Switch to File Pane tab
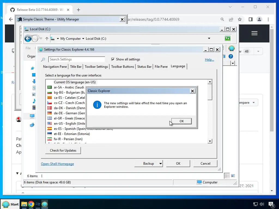The width and height of the screenshot is (279, 209). (161, 67)
